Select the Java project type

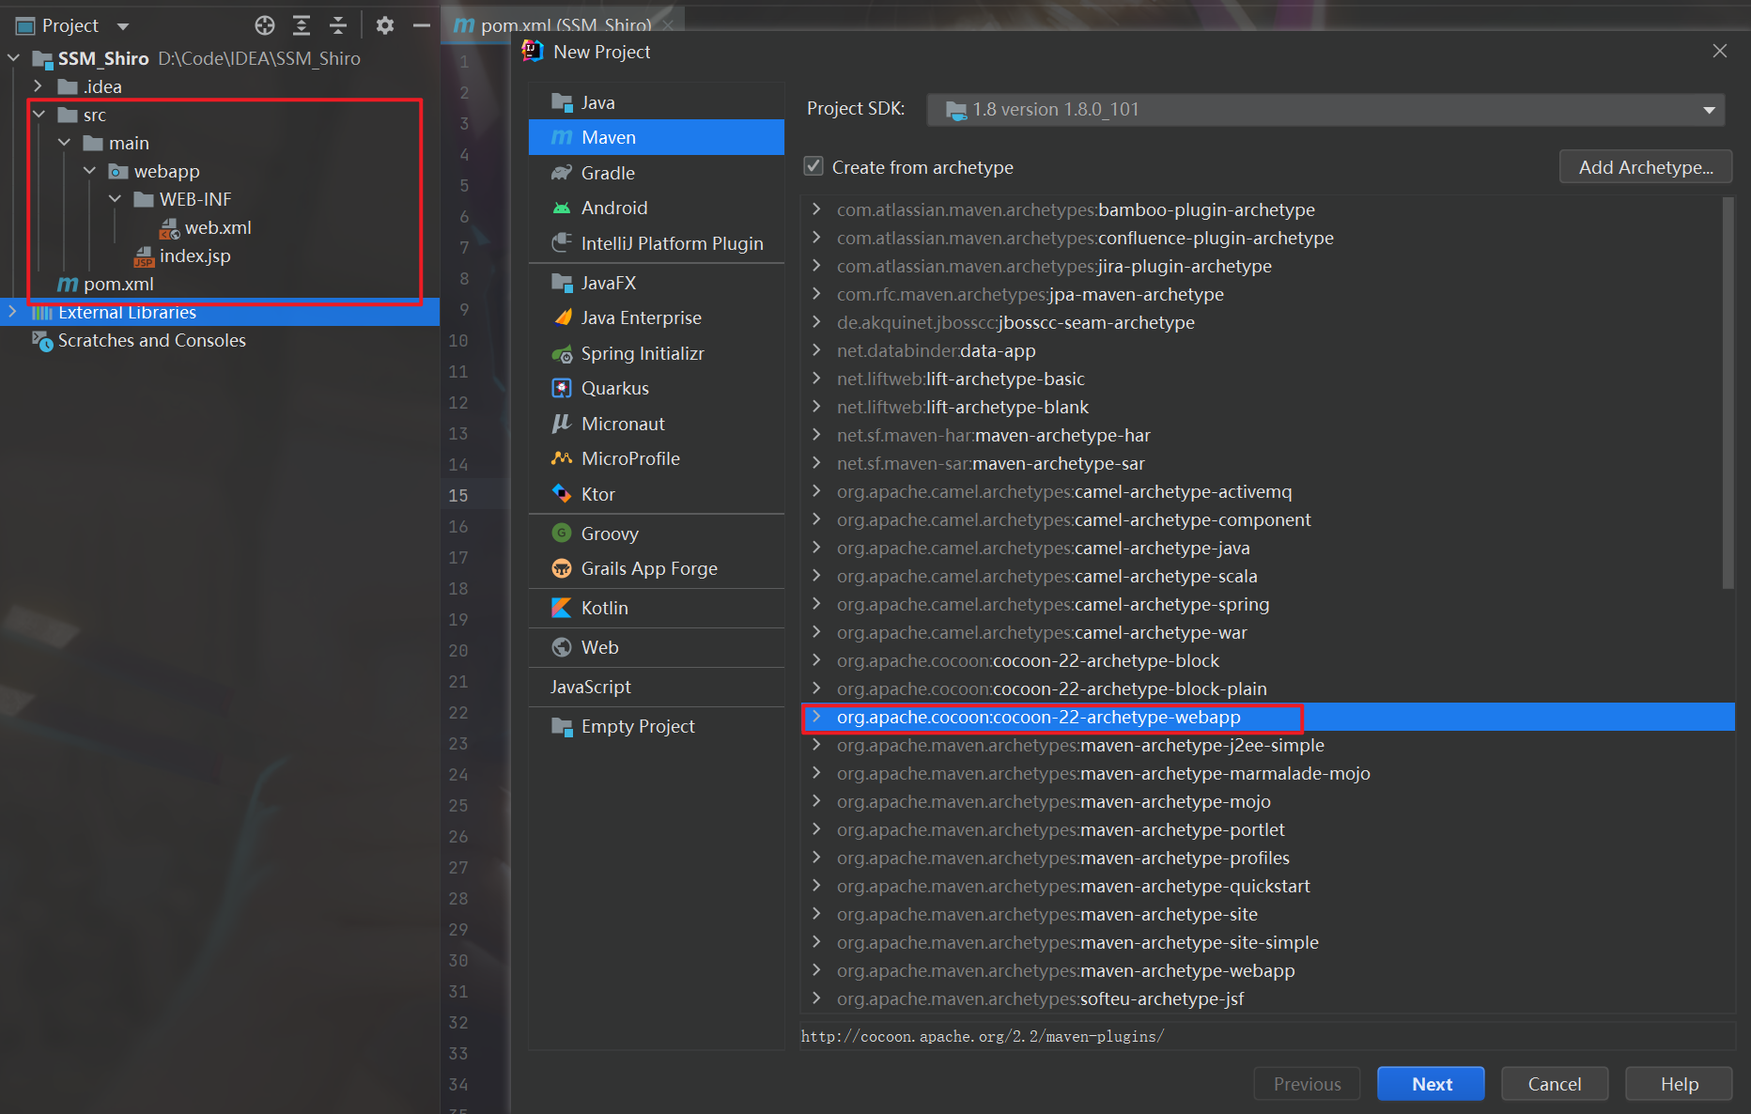[x=657, y=102]
